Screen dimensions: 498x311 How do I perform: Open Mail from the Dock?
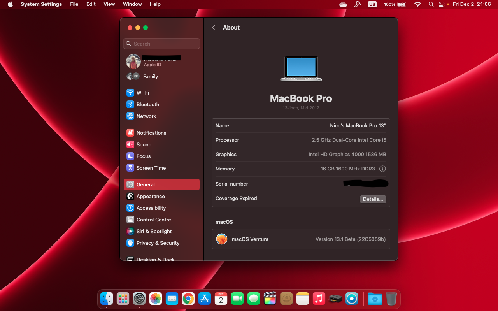coord(172,299)
